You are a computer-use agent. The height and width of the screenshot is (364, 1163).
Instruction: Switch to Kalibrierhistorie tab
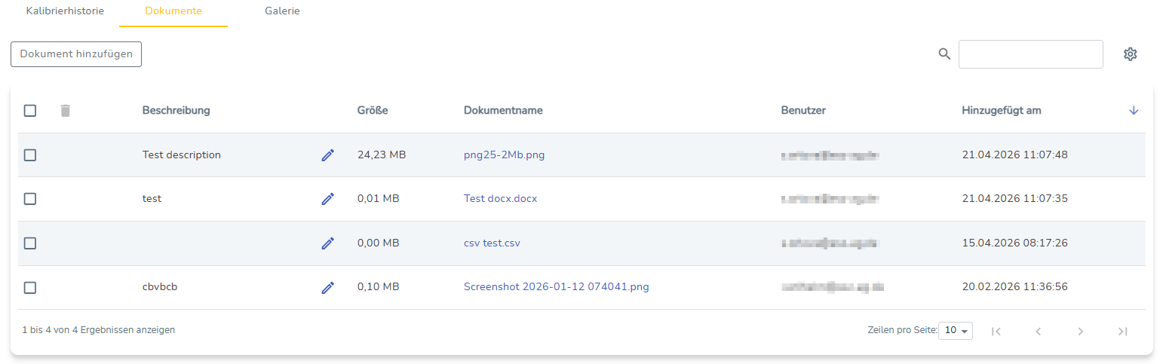click(x=65, y=11)
